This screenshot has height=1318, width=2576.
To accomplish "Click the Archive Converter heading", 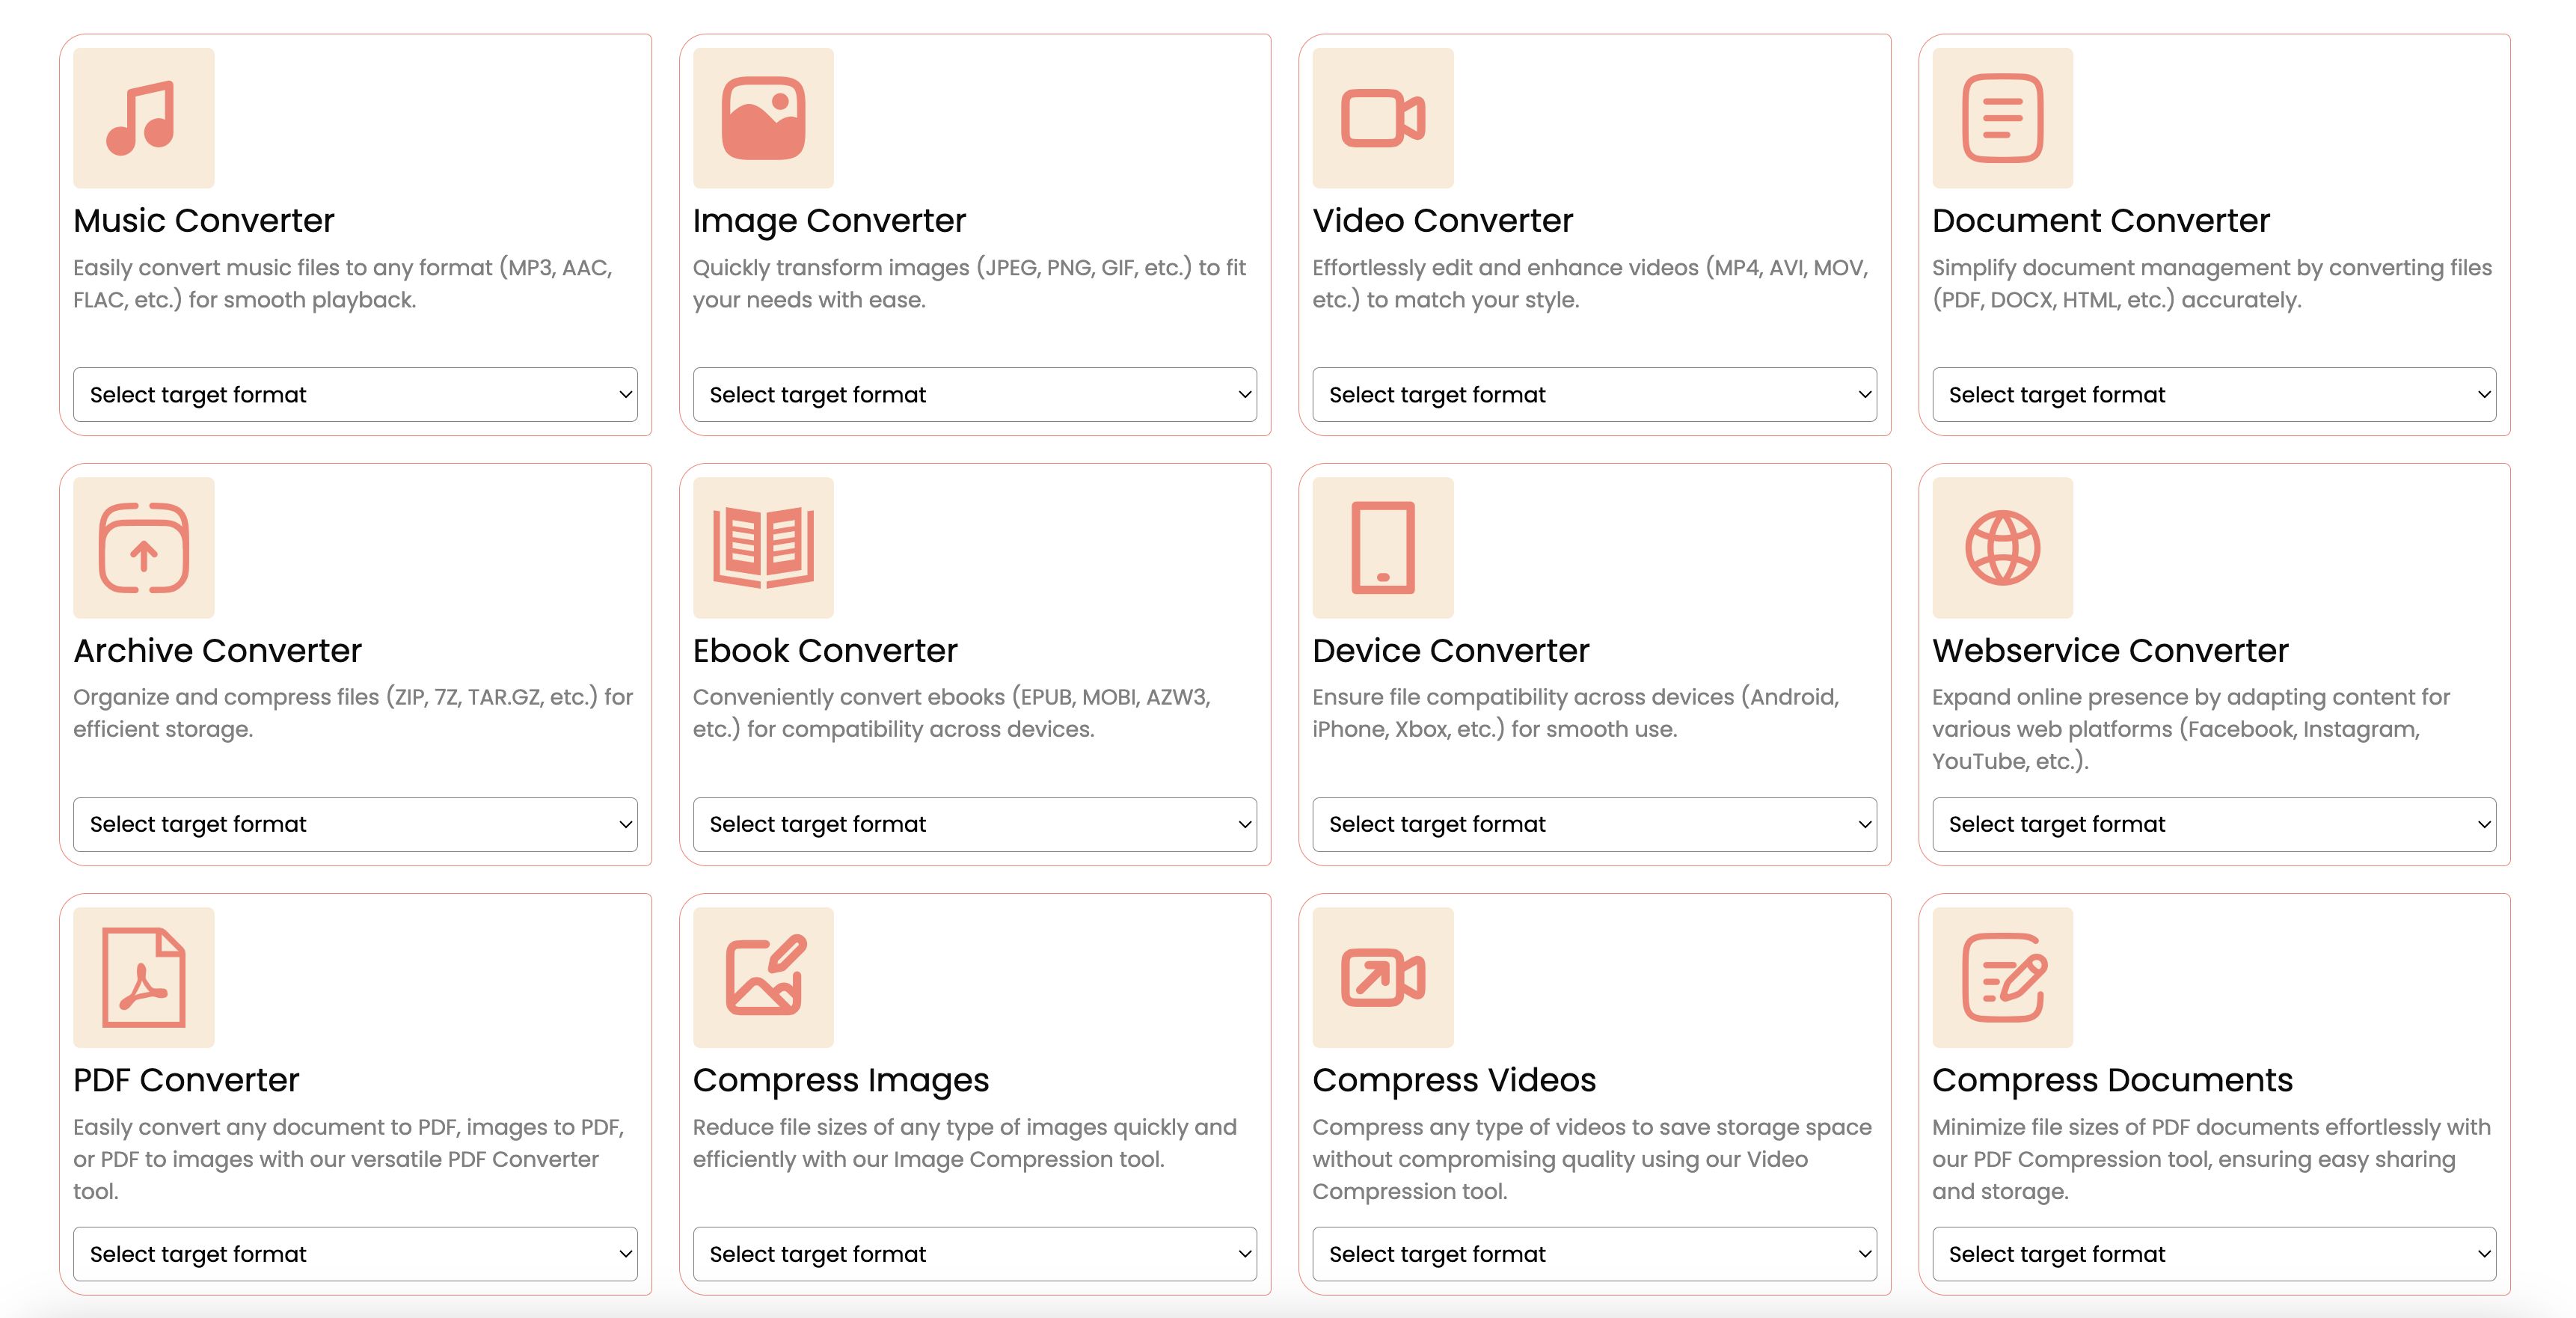I will pos(217,650).
